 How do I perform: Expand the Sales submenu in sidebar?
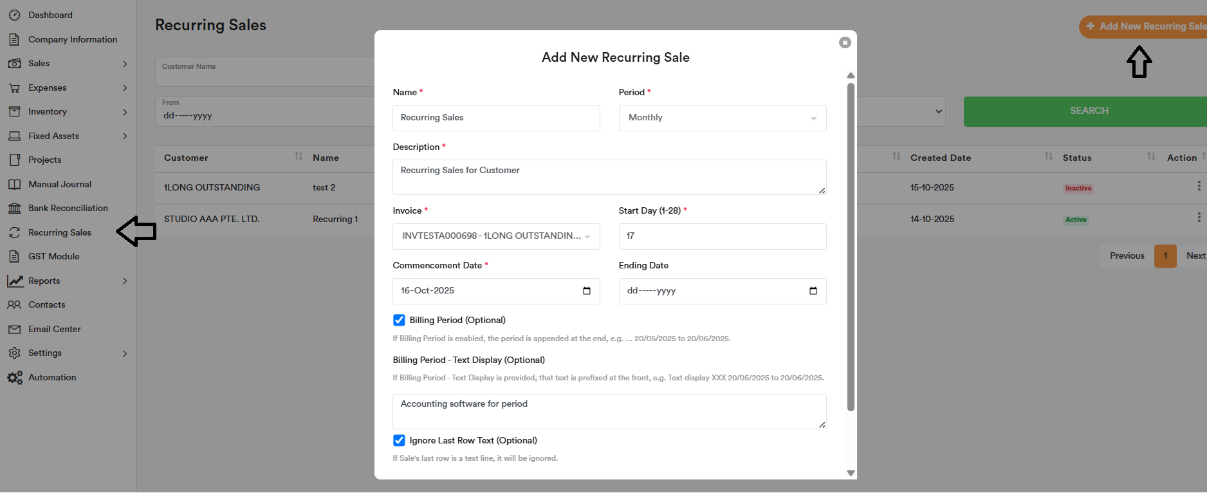pos(125,64)
